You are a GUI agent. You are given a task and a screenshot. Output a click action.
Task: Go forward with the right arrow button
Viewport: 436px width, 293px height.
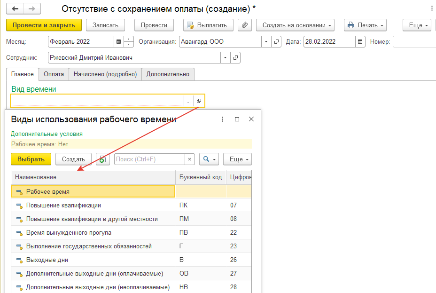[32, 8]
